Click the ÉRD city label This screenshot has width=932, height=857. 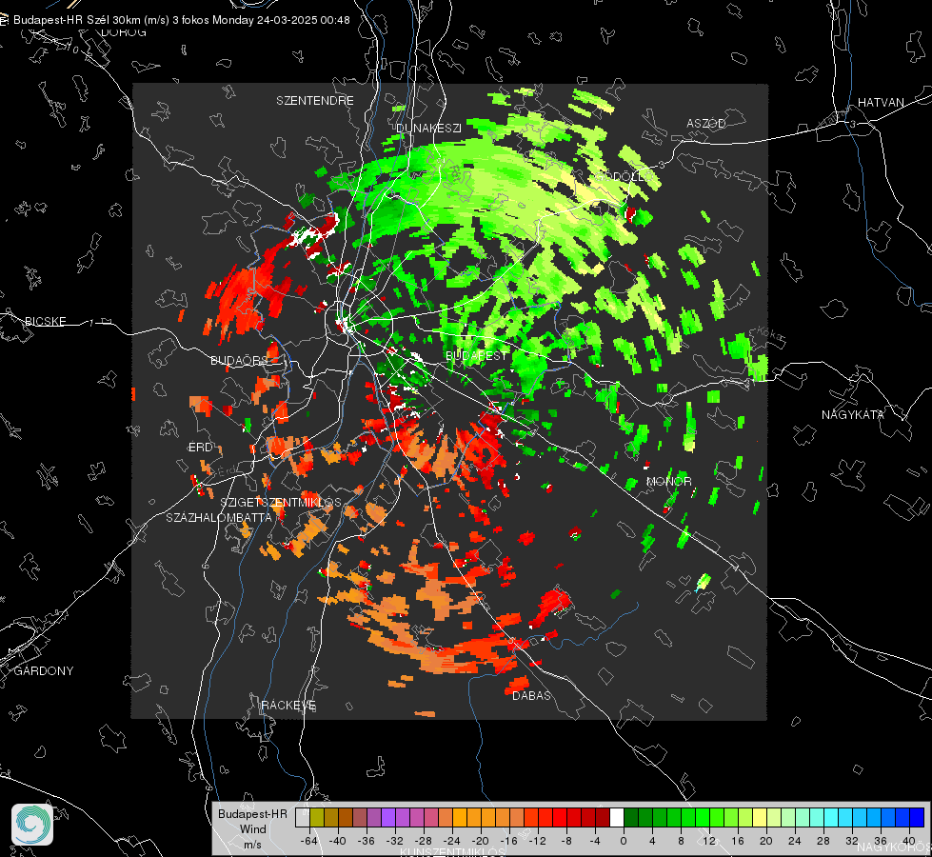point(200,448)
